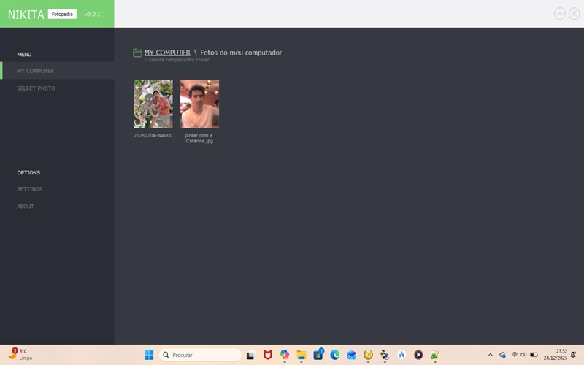Open SETTINGS from the options section

(29, 189)
